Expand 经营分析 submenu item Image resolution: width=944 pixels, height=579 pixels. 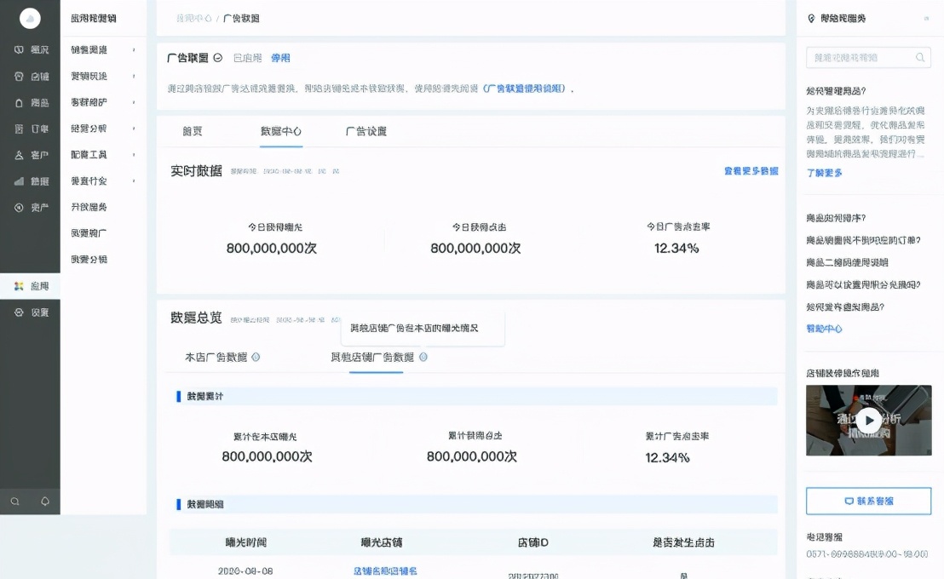tap(103, 129)
